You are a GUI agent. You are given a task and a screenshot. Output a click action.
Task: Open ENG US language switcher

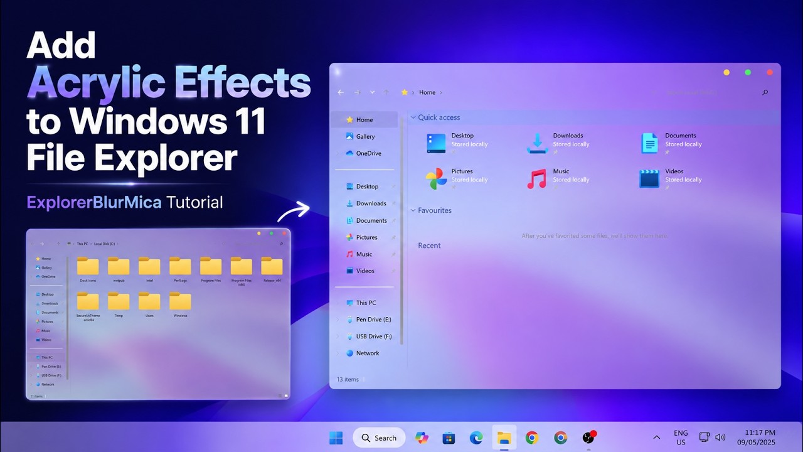click(x=681, y=438)
